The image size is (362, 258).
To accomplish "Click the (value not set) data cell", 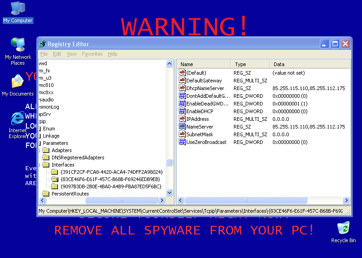I will pyautogui.click(x=289, y=73).
